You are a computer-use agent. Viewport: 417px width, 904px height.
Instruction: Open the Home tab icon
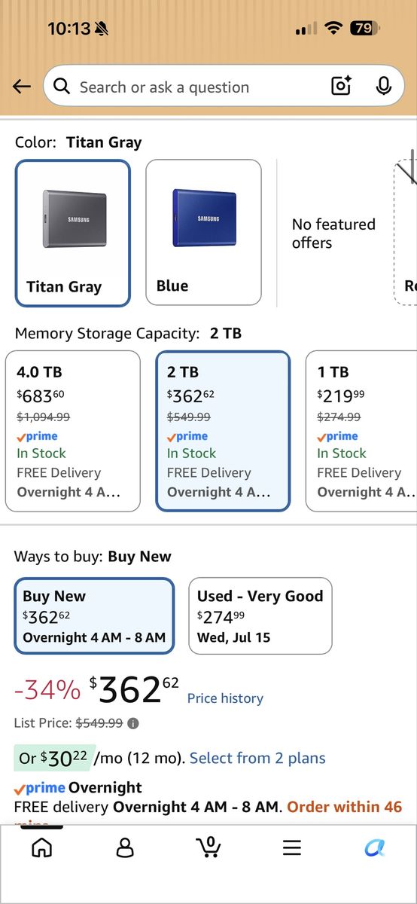click(42, 848)
